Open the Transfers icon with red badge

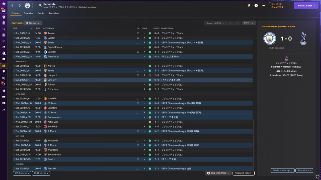[4, 84]
